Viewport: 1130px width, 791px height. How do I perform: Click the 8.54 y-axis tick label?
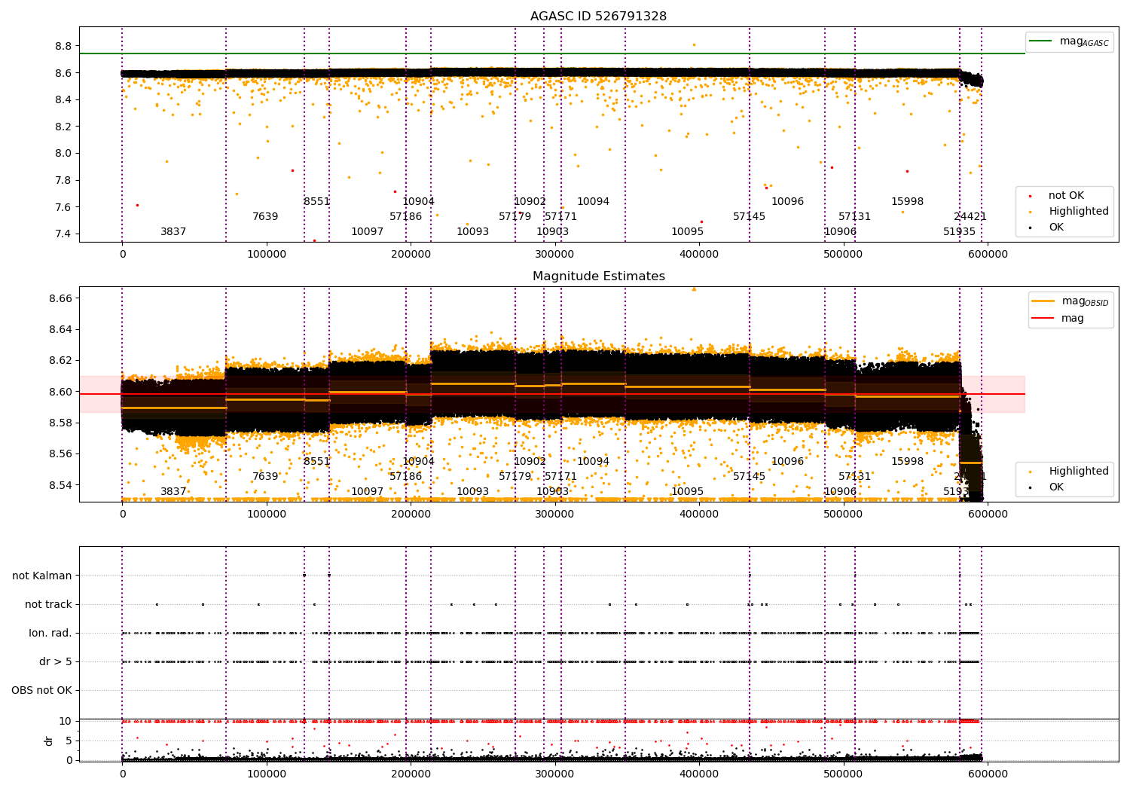point(60,485)
